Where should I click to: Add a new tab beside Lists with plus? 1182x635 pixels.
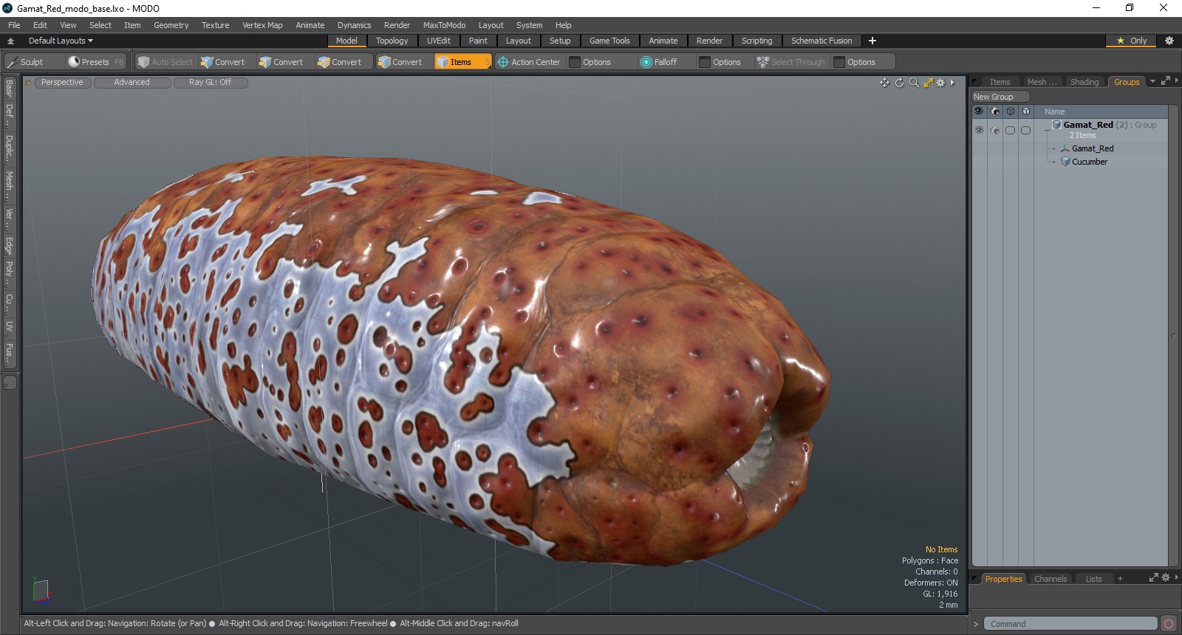(1120, 579)
